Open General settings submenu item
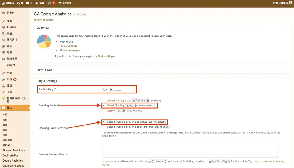294x168 pixels. click(5, 115)
